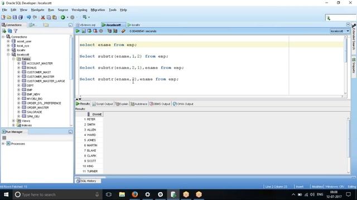
Task: Click the Undo toolbar icon
Action: (x=28, y=17)
